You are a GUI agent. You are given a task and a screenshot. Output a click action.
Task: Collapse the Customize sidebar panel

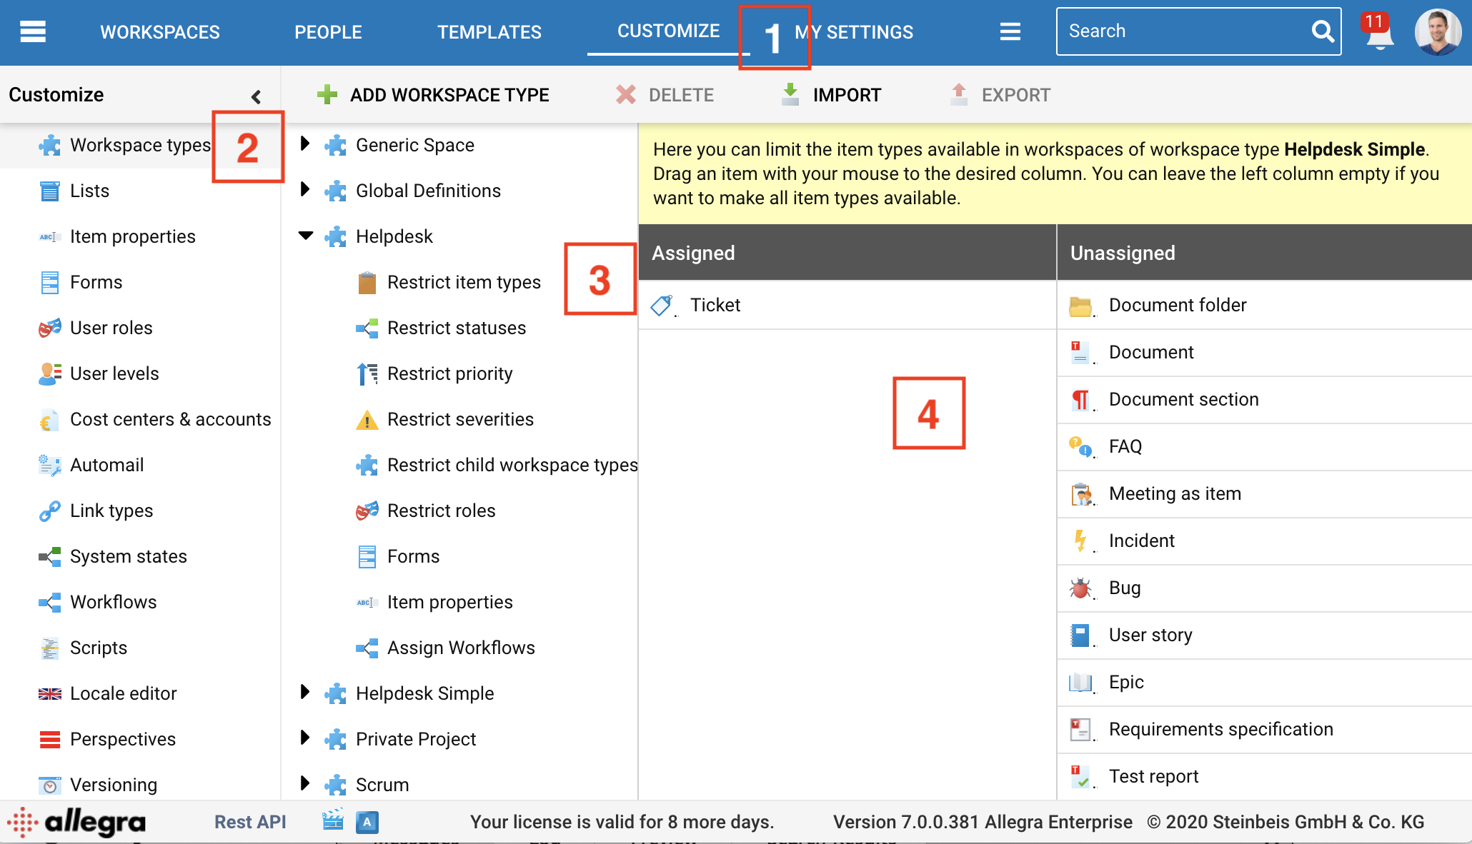(x=256, y=96)
